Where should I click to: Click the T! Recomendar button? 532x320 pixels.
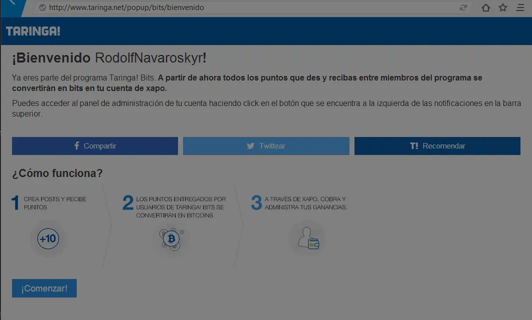pos(437,146)
